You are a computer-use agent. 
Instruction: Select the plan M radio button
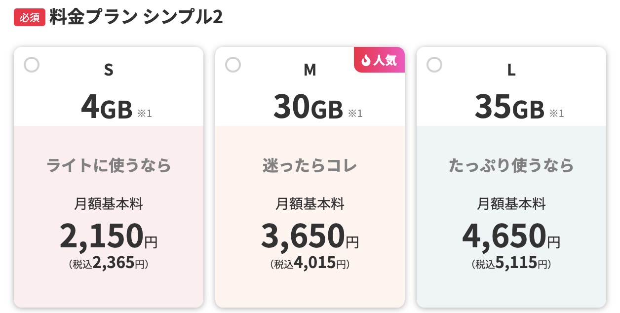tap(233, 65)
